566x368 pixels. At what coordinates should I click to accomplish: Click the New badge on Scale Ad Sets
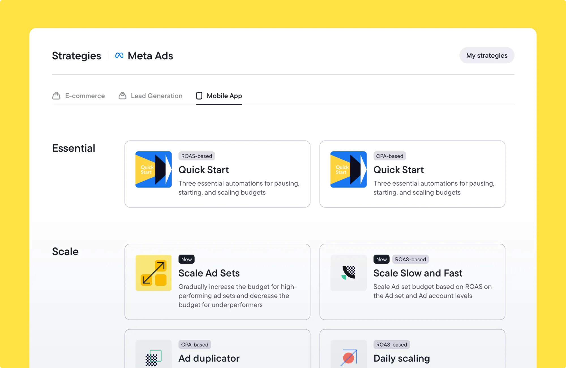(186, 259)
